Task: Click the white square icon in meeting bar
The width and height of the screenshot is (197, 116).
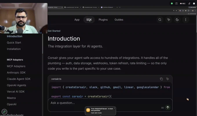Action: pyautogui.click(x=194, y=3)
